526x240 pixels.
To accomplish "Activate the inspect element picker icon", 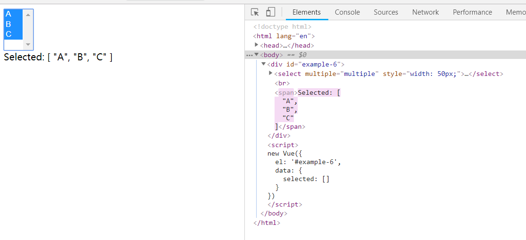I will coord(255,12).
